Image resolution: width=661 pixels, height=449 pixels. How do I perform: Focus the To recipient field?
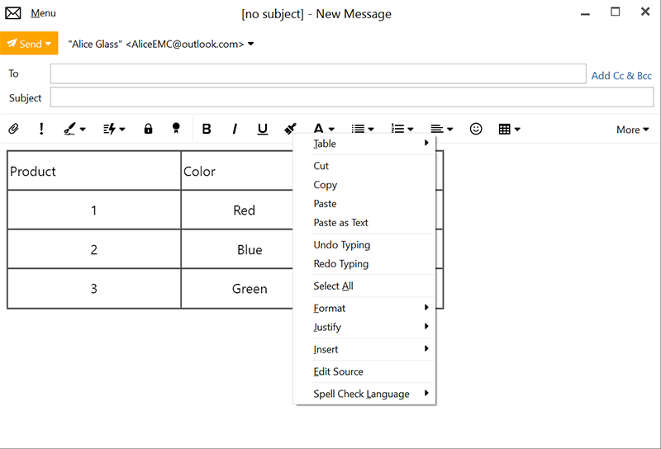[x=318, y=73]
